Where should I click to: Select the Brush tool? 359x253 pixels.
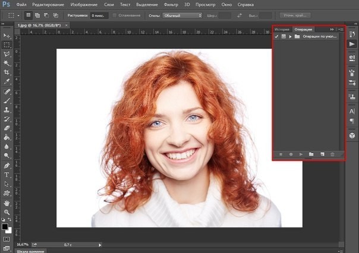click(x=7, y=101)
